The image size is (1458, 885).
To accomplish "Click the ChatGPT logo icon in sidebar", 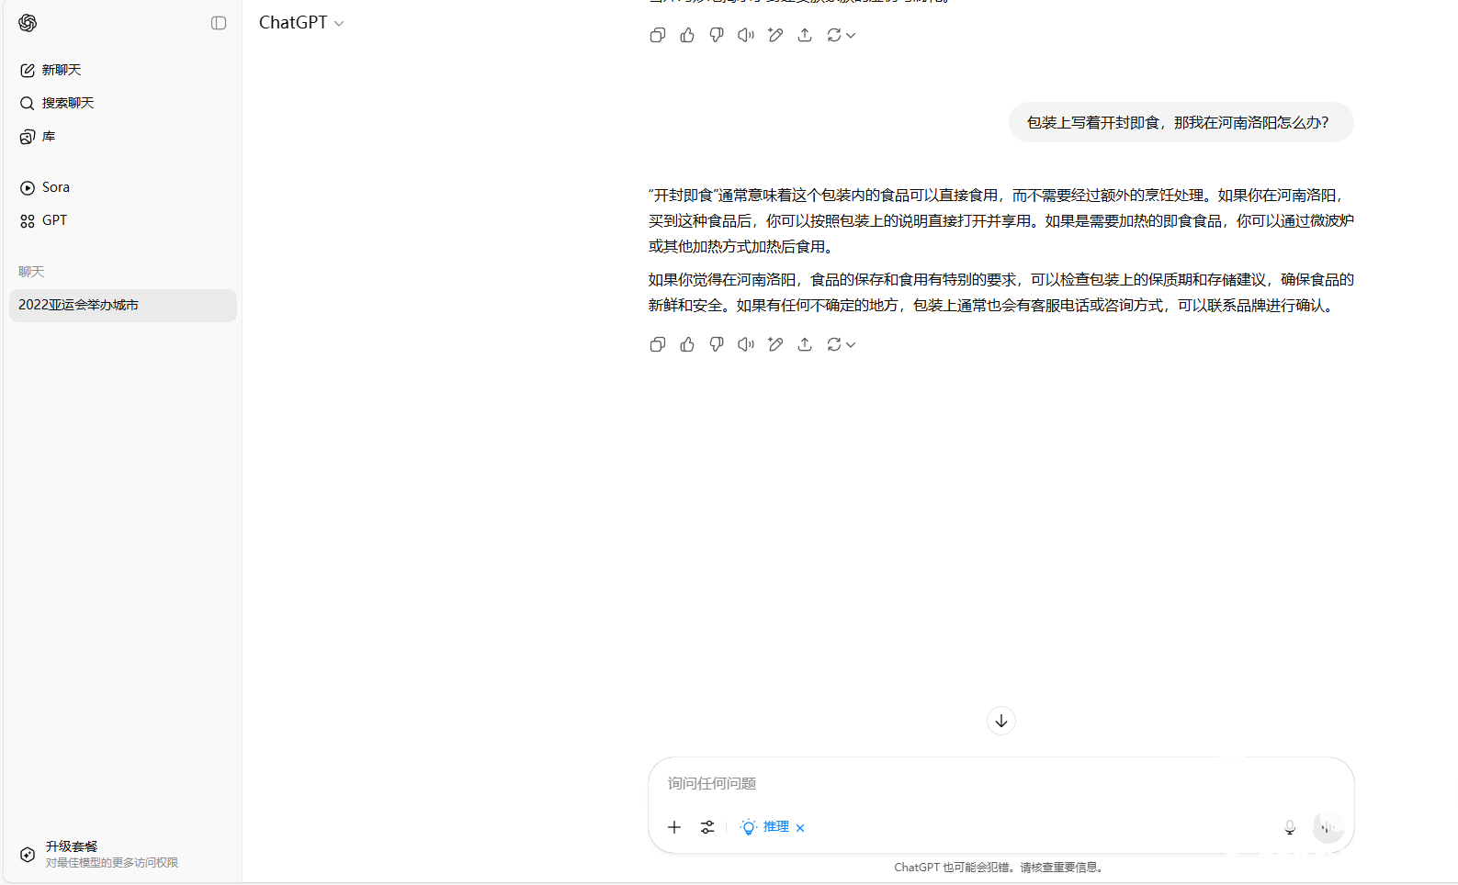I will click(x=28, y=23).
